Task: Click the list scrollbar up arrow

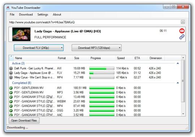Action: tap(183, 58)
